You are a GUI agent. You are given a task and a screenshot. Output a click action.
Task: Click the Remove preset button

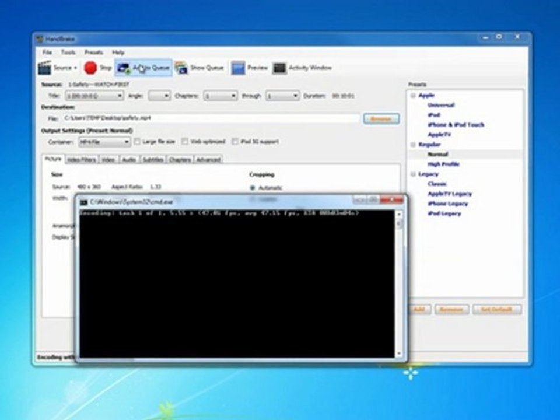[452, 309]
